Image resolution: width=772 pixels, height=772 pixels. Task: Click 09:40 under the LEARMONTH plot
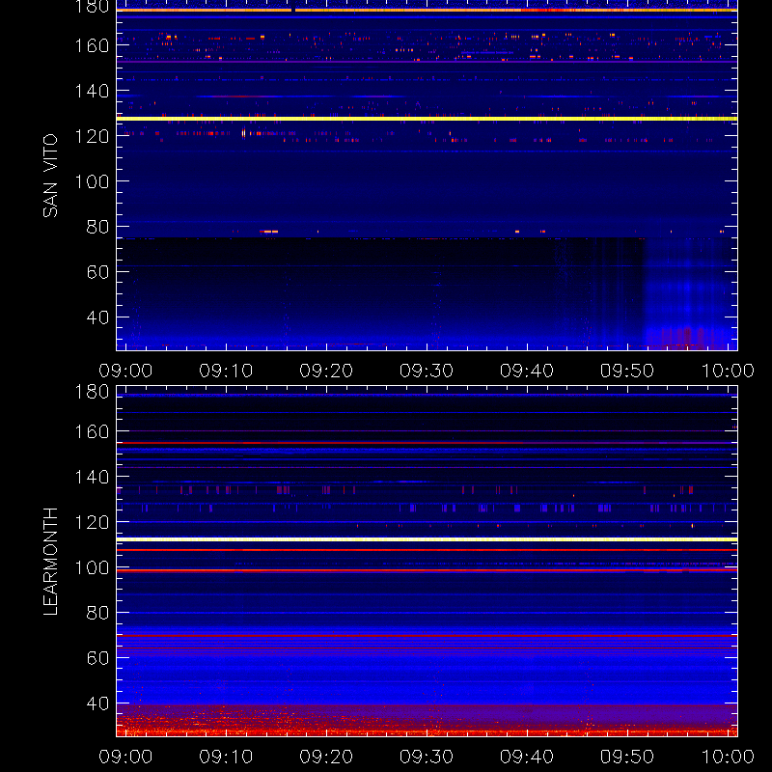pyautogui.click(x=527, y=757)
